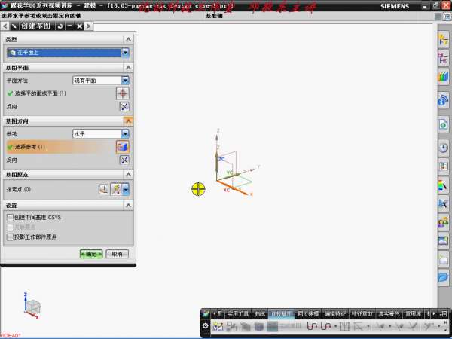Enable 创建中间基准 CSYS checkbox
Viewport: 452px width, 339px height.
point(10,218)
